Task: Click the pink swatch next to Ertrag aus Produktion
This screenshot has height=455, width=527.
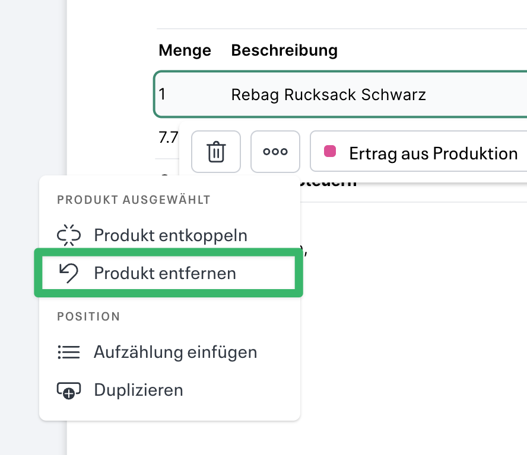Action: click(330, 152)
